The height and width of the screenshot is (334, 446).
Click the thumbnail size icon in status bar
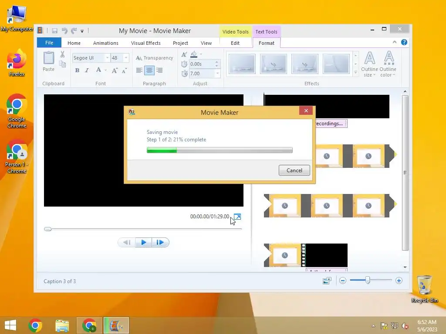[327, 281]
